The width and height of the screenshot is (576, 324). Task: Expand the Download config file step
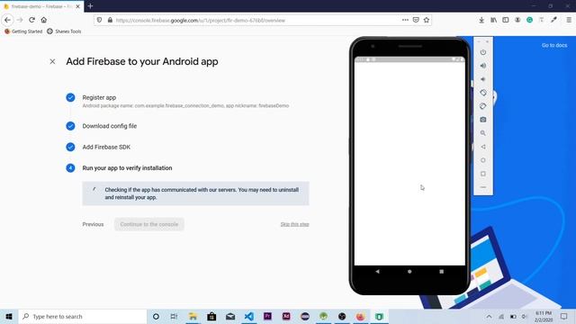coord(110,126)
